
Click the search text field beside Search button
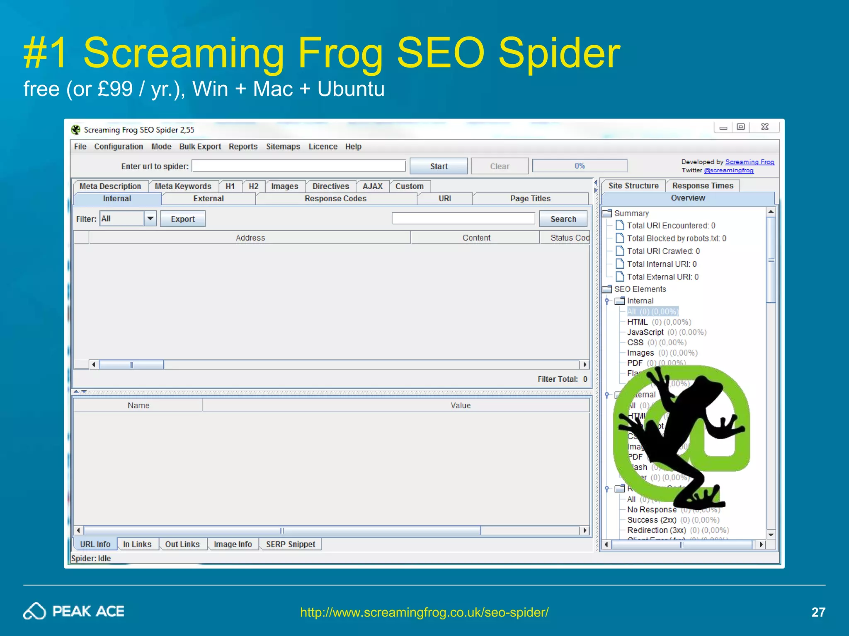[463, 219]
